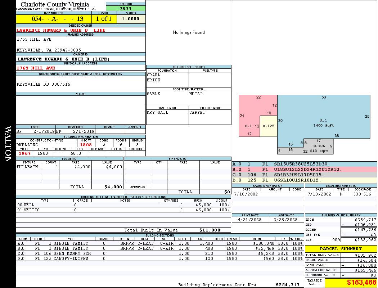Select DEP amount $106,981

tap(365, 225)
